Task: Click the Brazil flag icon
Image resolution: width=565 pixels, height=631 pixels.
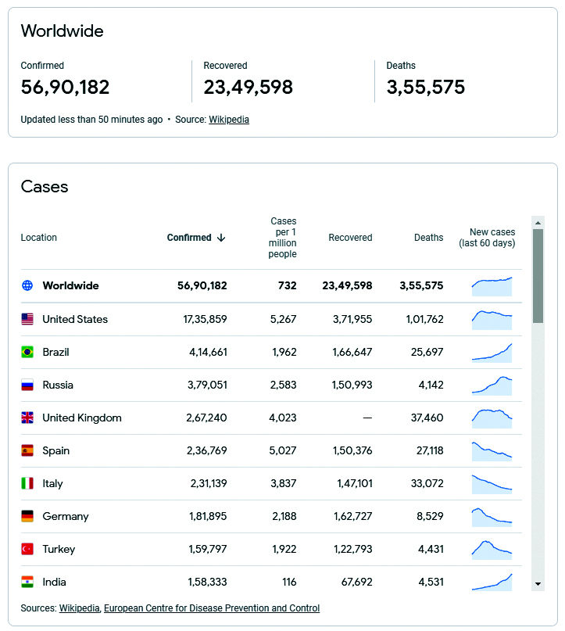Action: point(27,352)
